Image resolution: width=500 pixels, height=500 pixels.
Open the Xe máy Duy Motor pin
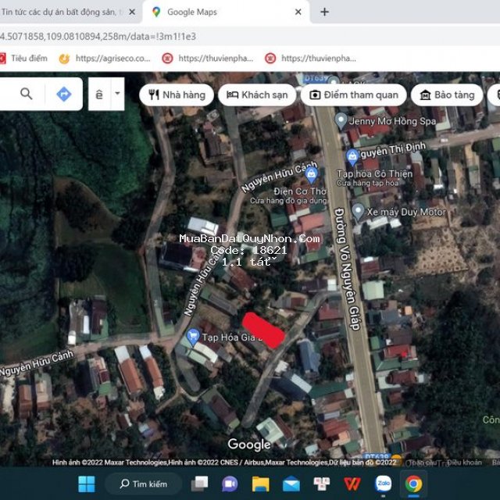(x=358, y=211)
